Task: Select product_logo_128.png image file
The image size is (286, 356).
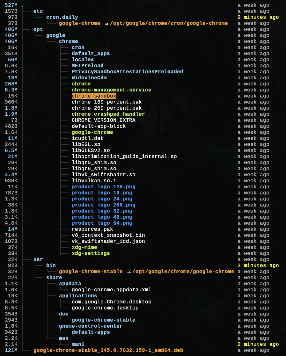Action: click(103, 187)
